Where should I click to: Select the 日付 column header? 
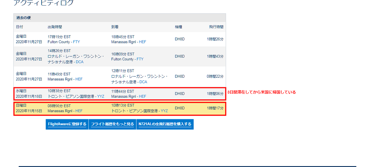coord(19,27)
